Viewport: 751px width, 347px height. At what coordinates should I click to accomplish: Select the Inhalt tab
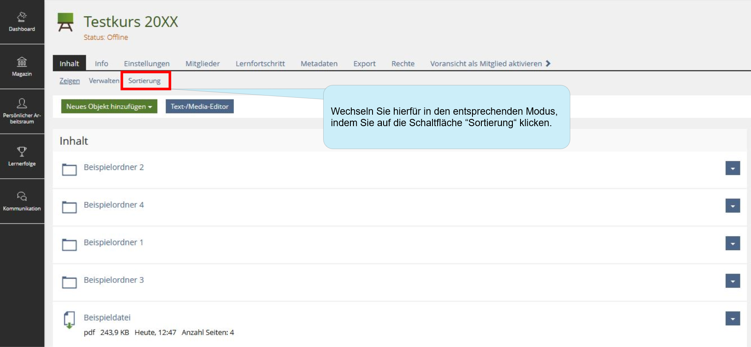(x=69, y=63)
